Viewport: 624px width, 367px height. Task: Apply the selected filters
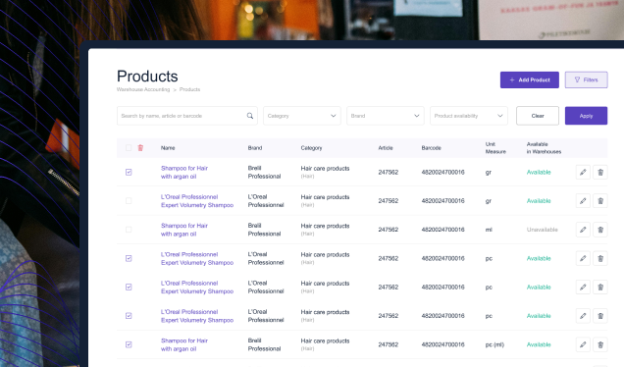(586, 116)
